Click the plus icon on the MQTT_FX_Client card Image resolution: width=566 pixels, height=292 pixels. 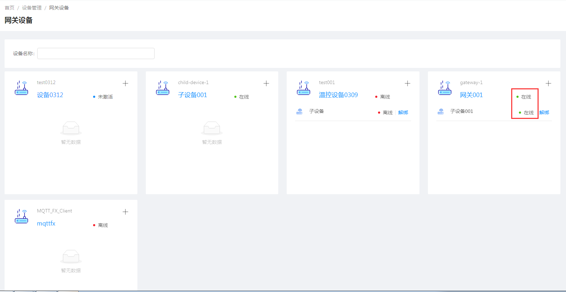(125, 212)
